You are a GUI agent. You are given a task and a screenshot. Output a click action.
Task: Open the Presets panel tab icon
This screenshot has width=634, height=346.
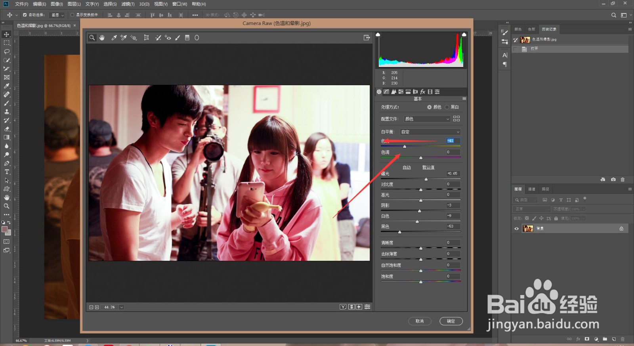(x=437, y=92)
